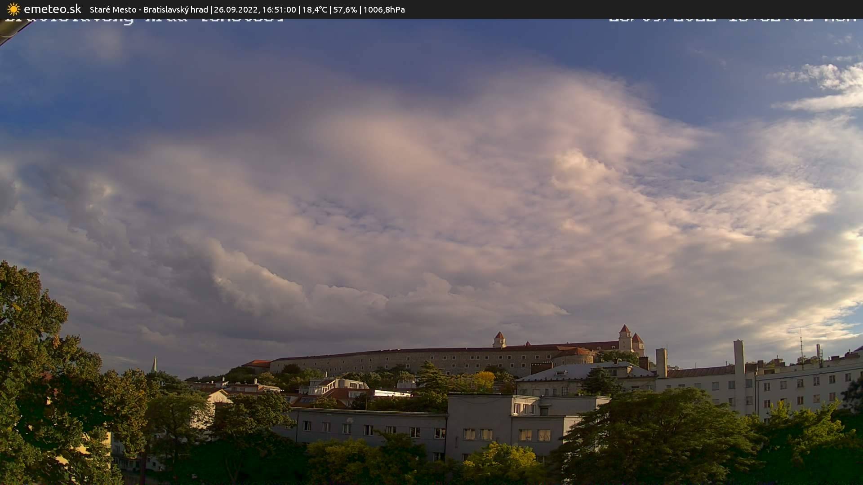Click the partially hidden camera timestamp top right

(x=732, y=20)
